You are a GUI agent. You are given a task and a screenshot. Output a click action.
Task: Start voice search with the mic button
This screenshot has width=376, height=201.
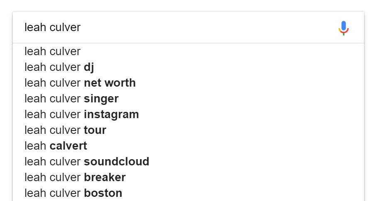(x=344, y=28)
